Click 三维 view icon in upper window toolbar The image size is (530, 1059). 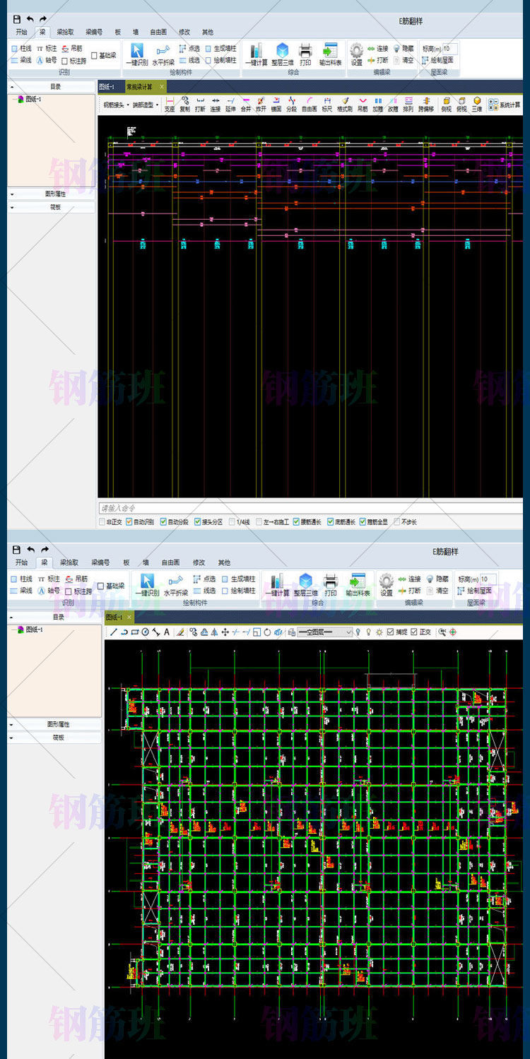[477, 105]
